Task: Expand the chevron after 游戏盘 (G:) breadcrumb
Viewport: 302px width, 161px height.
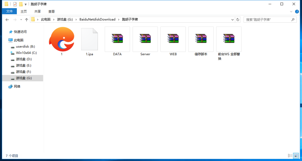Action: 76,19
